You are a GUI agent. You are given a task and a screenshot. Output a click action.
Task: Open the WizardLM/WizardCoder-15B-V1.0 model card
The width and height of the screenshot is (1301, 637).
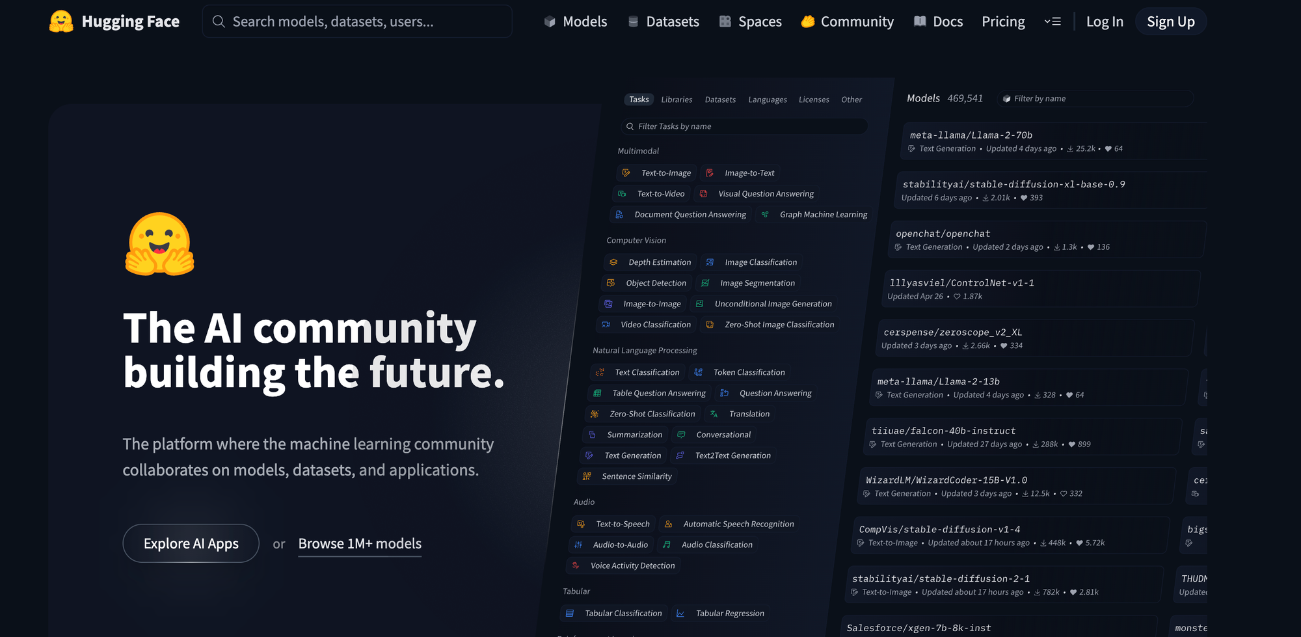1017,486
